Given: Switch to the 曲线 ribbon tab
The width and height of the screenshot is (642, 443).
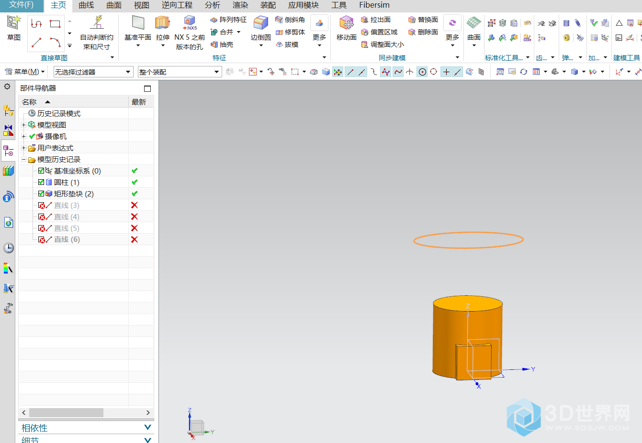Looking at the screenshot, I should 86,5.
